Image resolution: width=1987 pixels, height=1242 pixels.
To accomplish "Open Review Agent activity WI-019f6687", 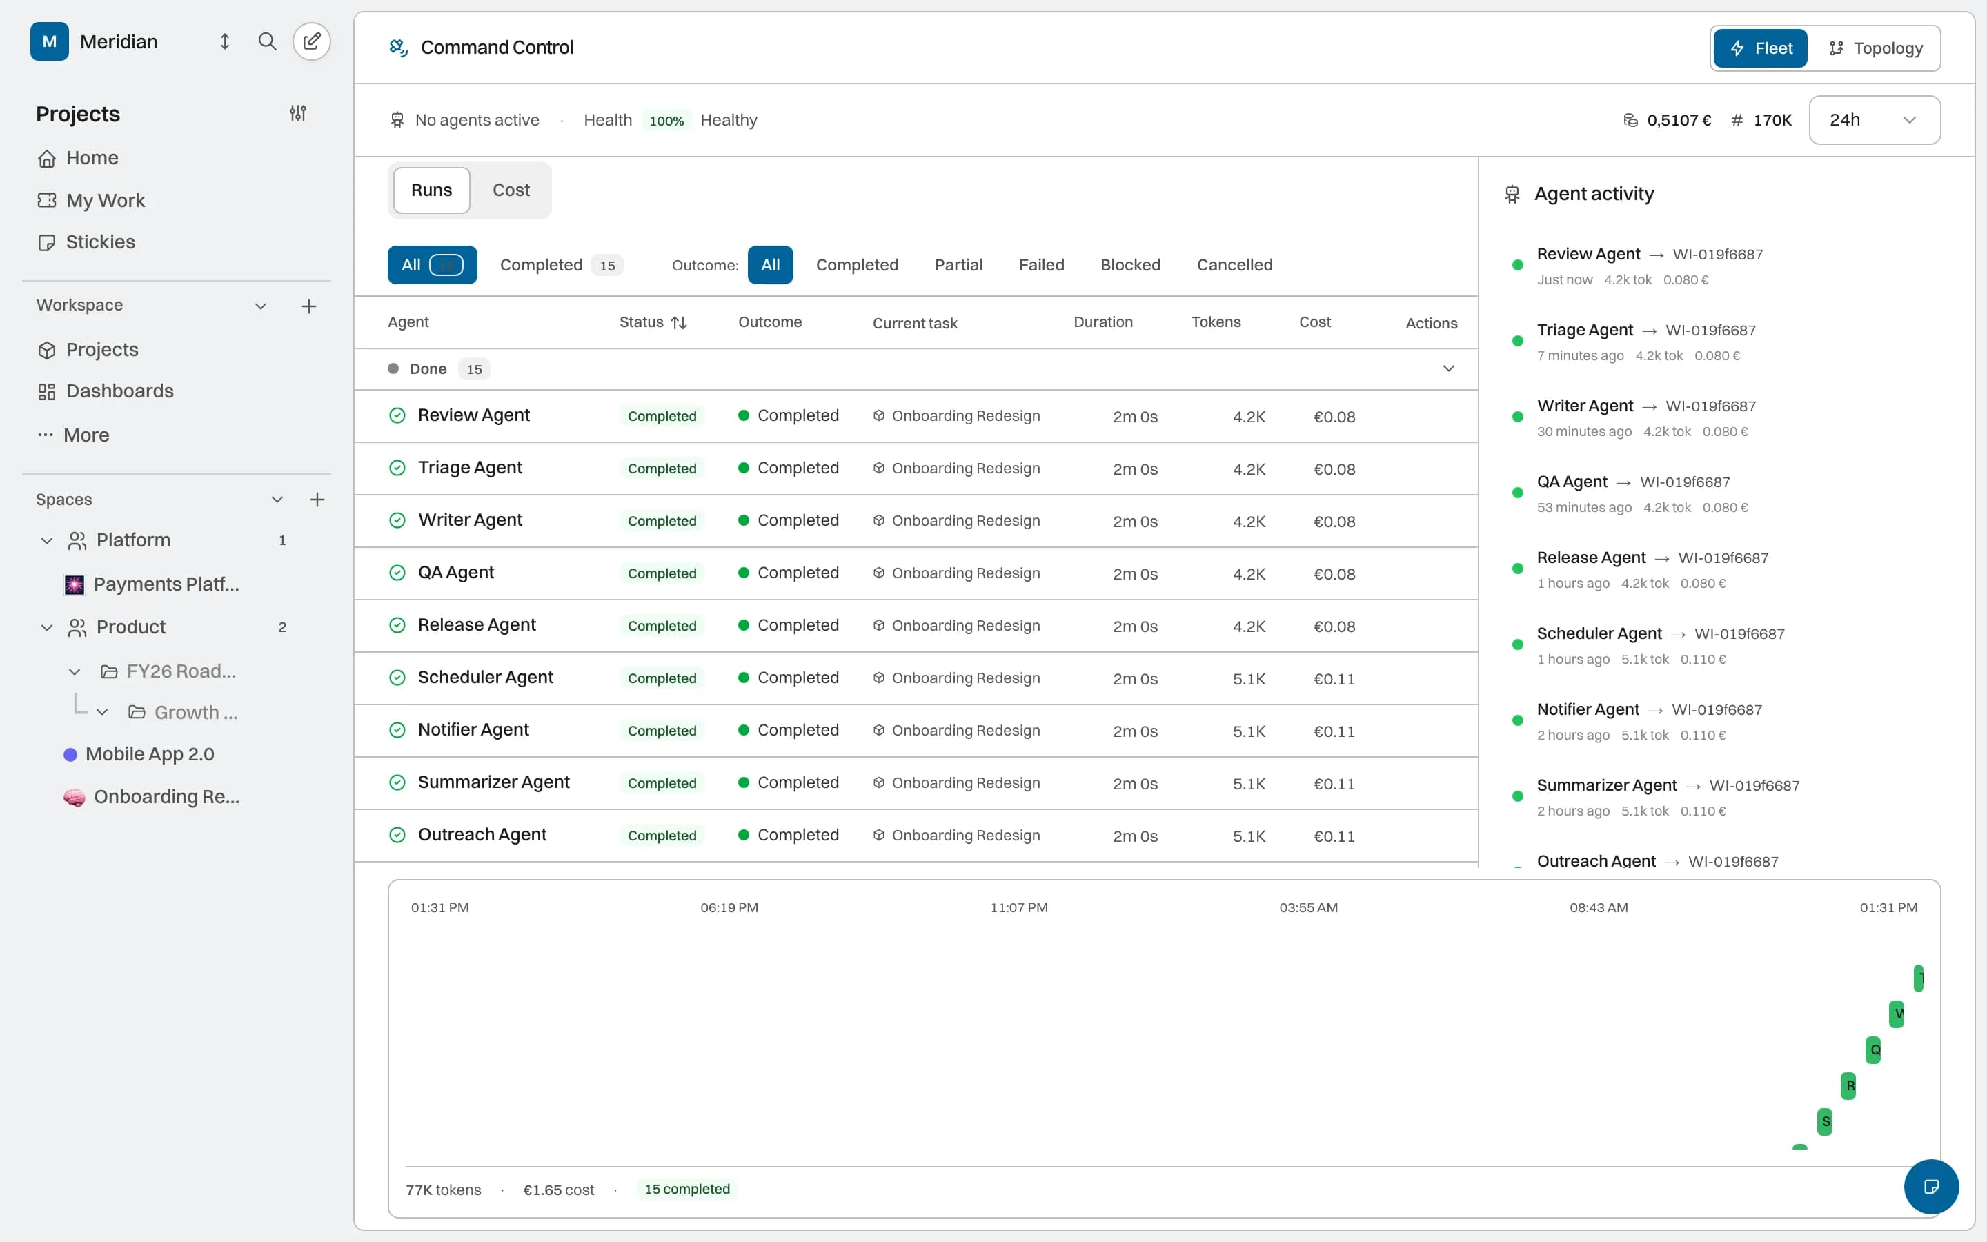I will [x=1718, y=255].
